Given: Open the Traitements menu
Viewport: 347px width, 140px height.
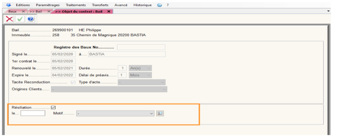Looking at the screenshot, I should pos(76,5).
